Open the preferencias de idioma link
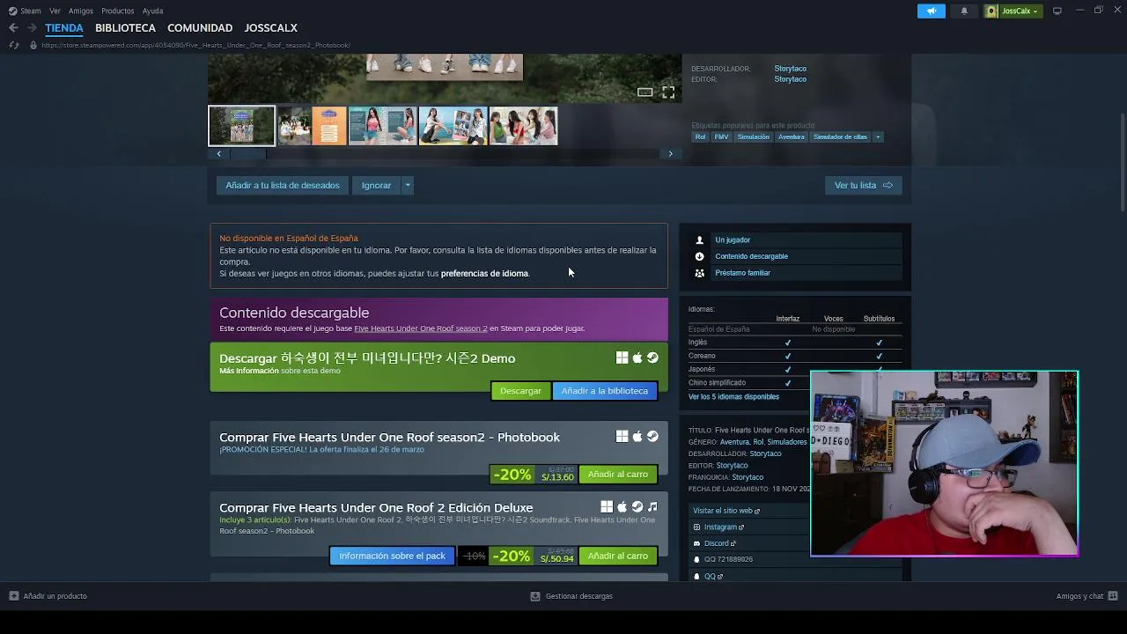 point(484,274)
